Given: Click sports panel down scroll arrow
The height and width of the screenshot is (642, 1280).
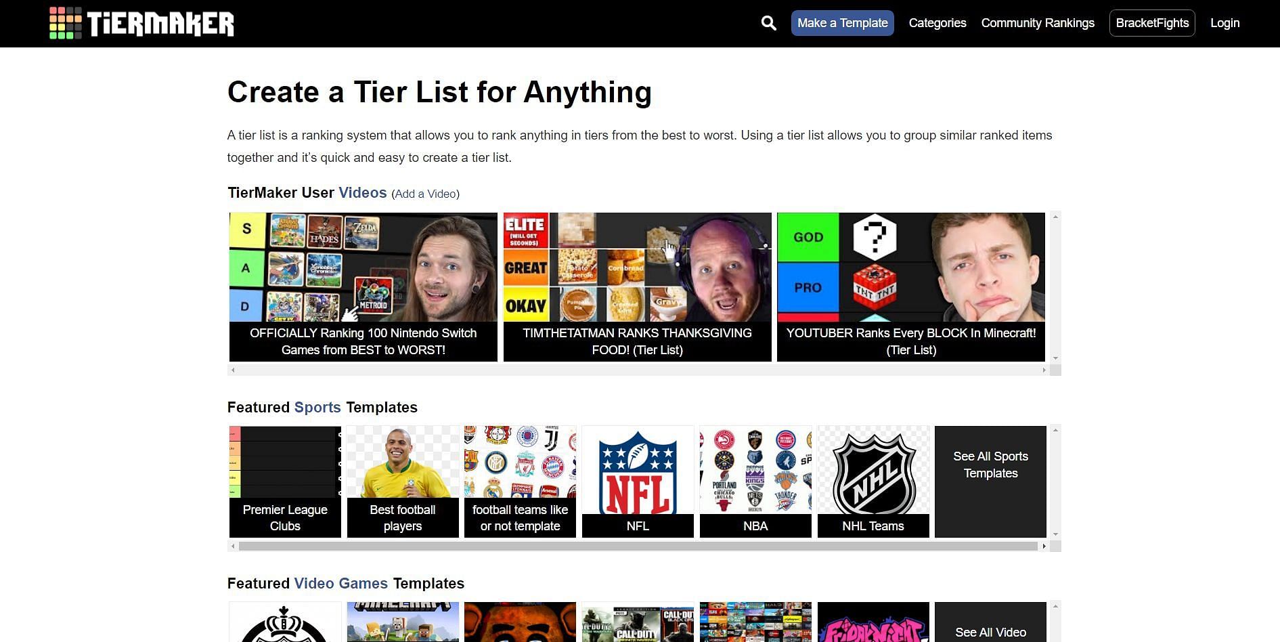Looking at the screenshot, I should 1055,534.
